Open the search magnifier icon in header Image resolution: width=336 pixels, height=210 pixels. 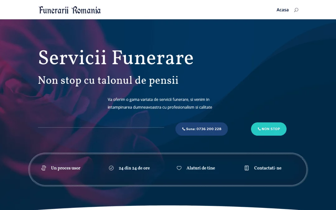[296, 10]
